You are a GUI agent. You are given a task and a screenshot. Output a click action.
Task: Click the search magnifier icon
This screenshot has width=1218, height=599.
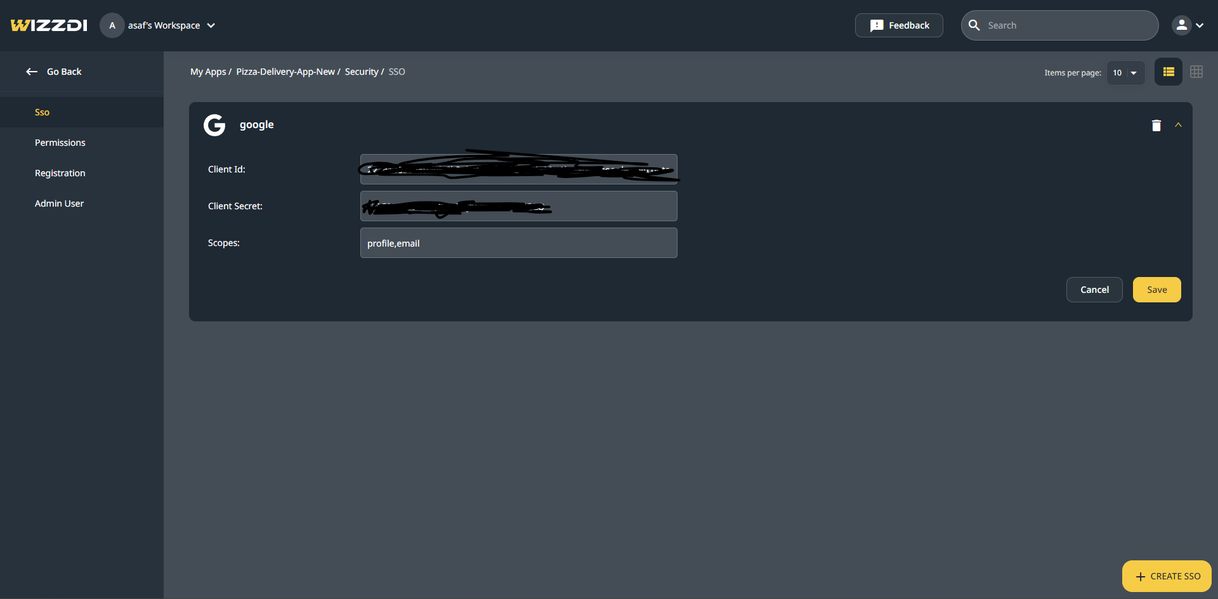point(974,25)
